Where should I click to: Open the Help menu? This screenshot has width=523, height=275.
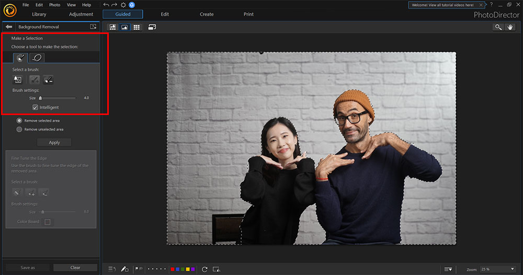pyautogui.click(x=86, y=5)
